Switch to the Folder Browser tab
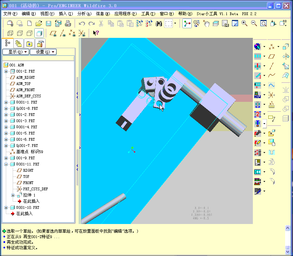This screenshot has width=293, height=256. click(19, 44)
